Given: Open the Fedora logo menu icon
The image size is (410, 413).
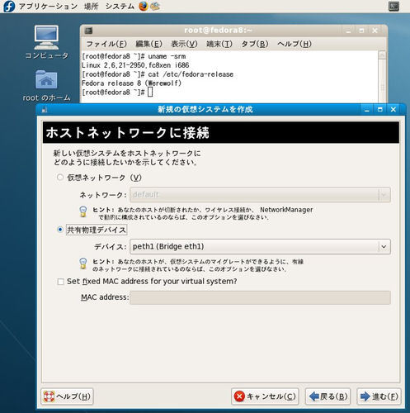Looking at the screenshot, I should [x=9, y=6].
